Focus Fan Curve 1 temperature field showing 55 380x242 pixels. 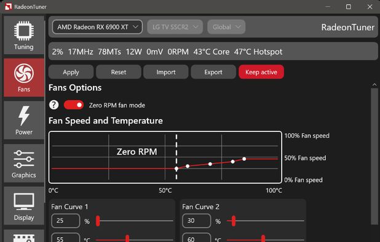click(65, 238)
